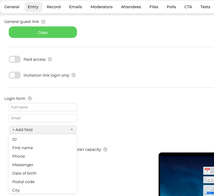Open help icon beside Paid access
This screenshot has height=196, width=214.
50,59
